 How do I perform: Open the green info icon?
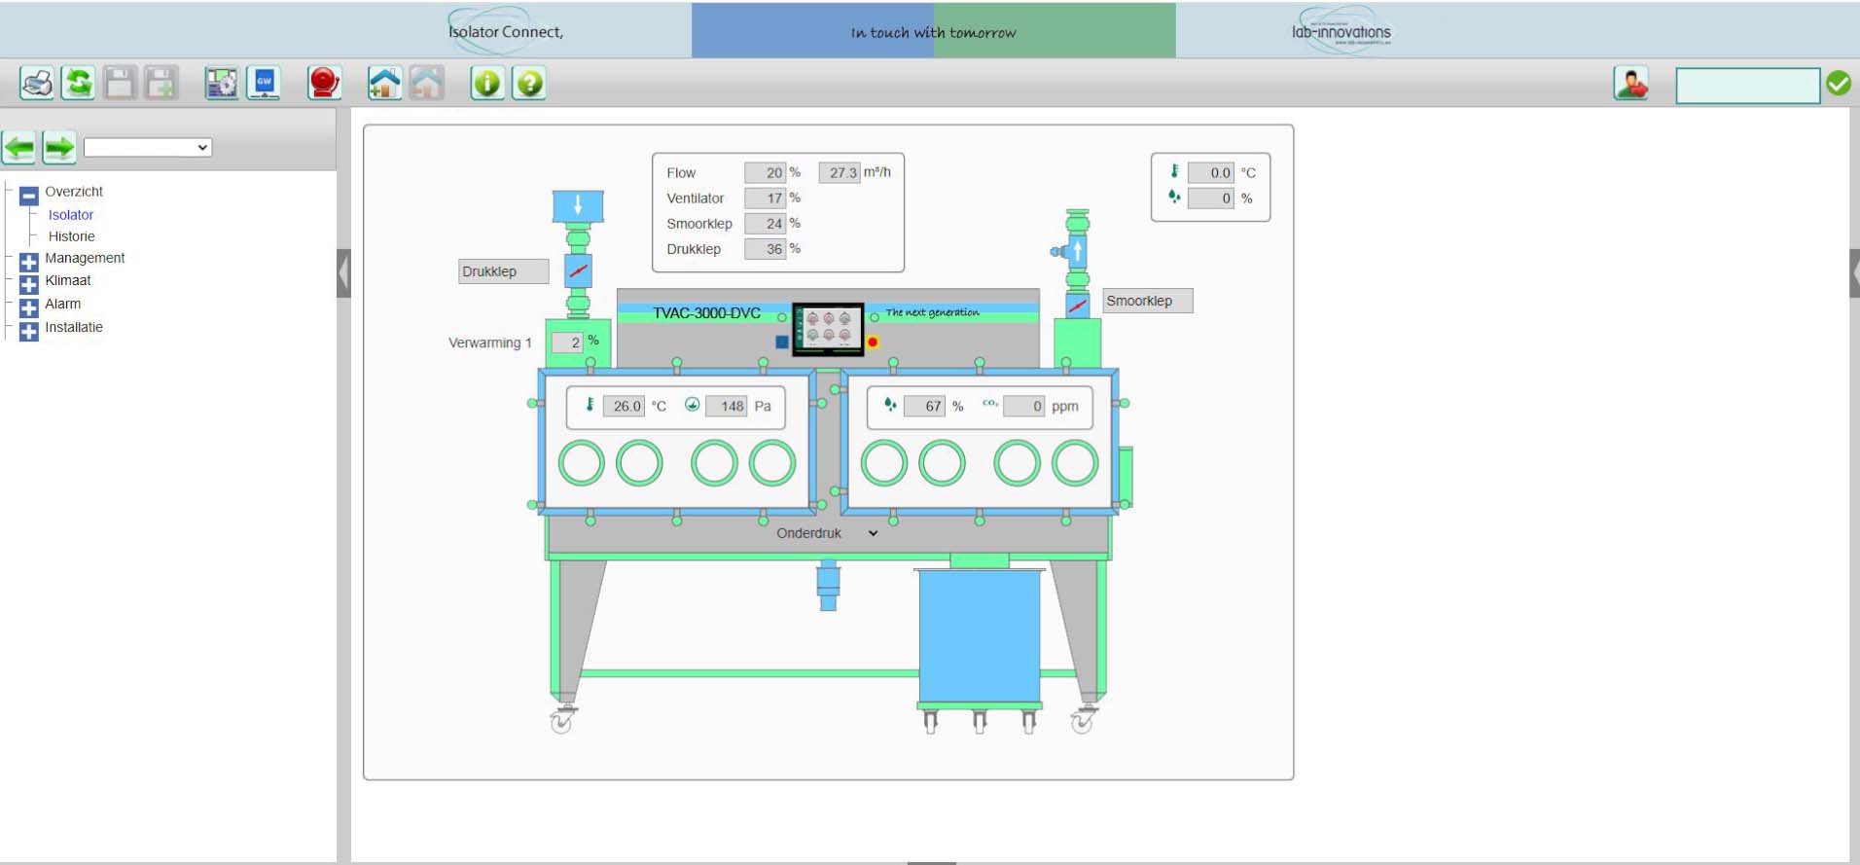coord(486,84)
